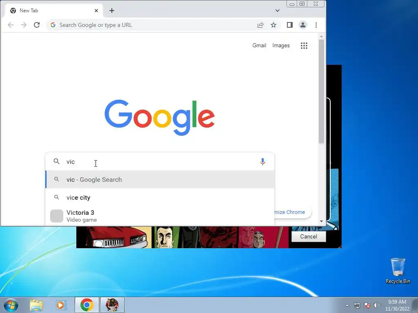Click the share page icon in address bar
Screen dimensions: 418x313
point(260,25)
